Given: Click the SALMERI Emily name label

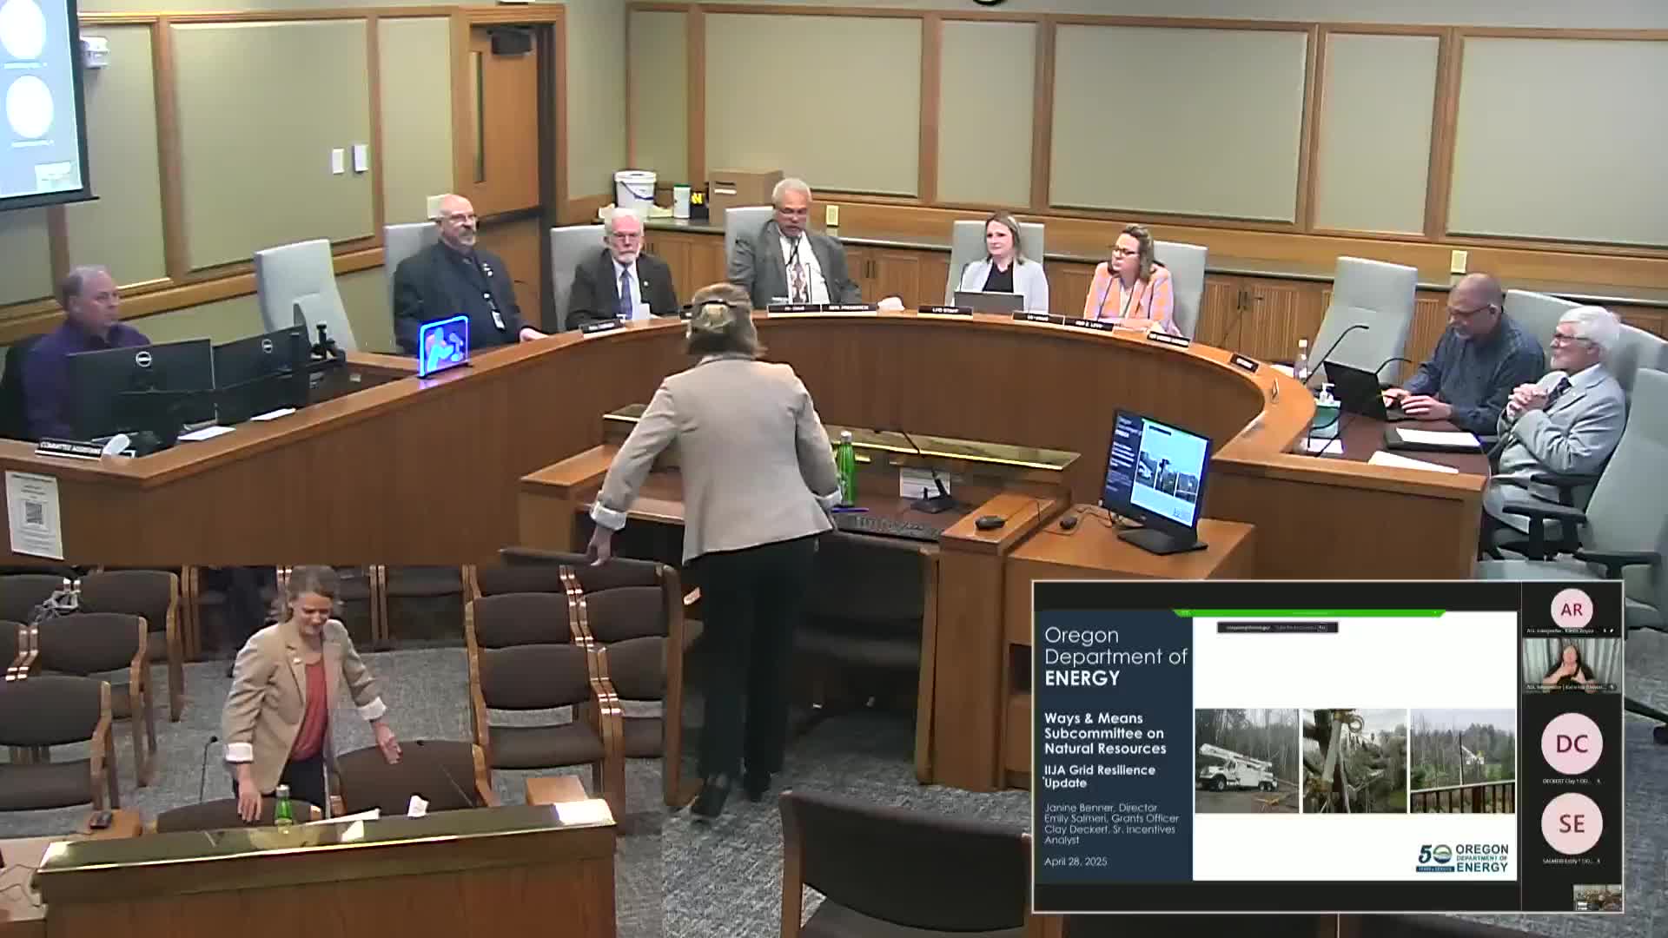Looking at the screenshot, I should point(1565,862).
